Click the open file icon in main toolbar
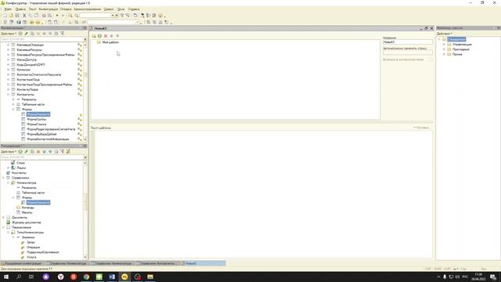The image size is (501, 282). [x=11, y=16]
